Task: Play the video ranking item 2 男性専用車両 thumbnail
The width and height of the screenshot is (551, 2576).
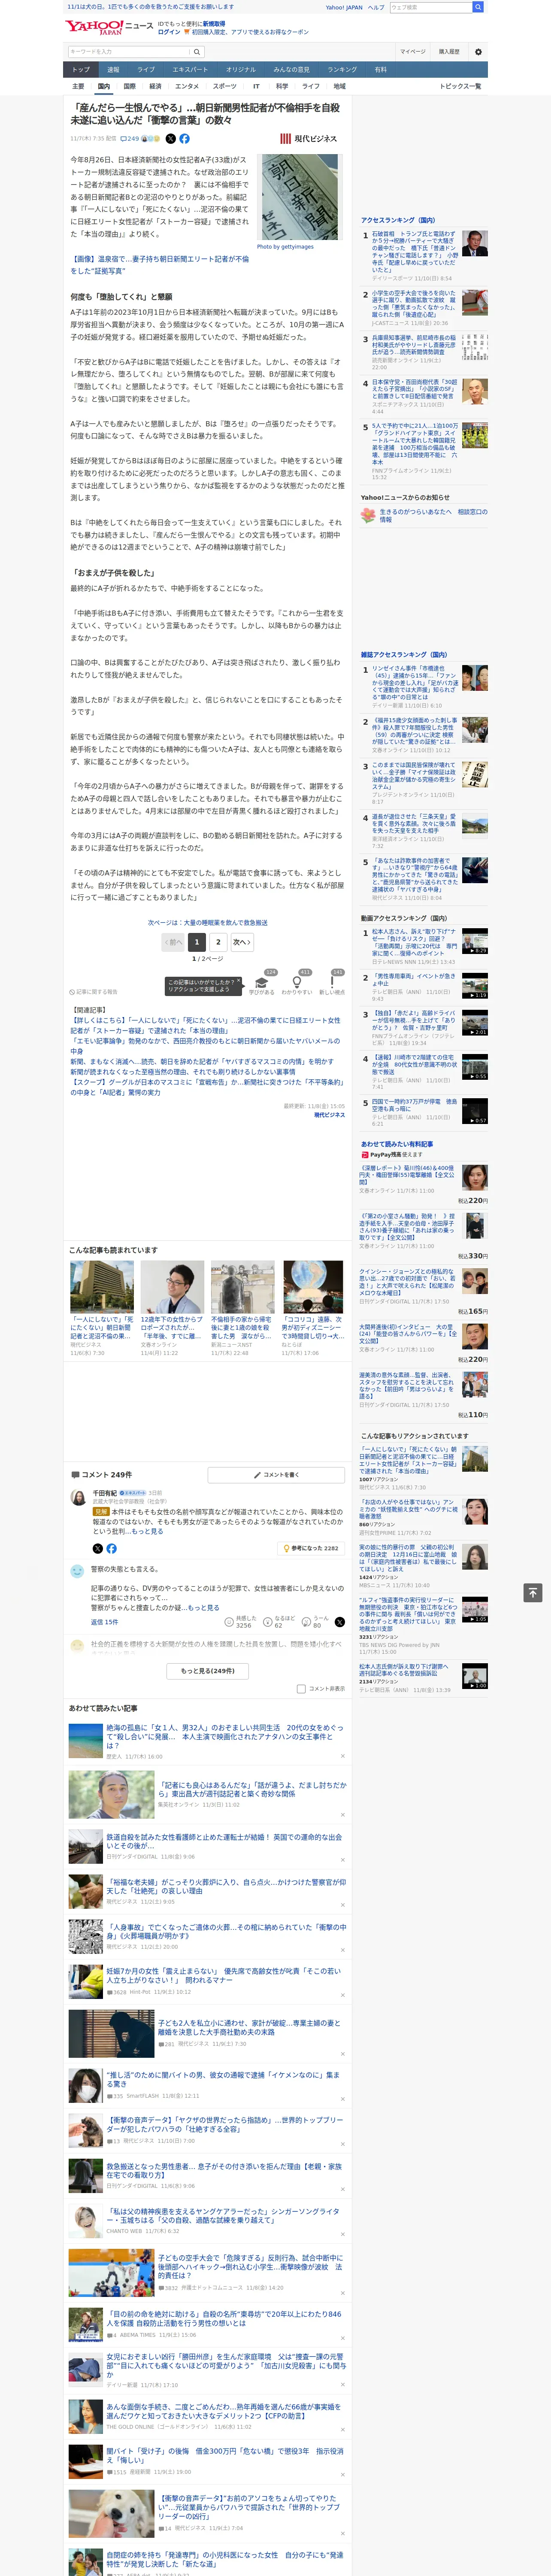Action: pos(475,987)
